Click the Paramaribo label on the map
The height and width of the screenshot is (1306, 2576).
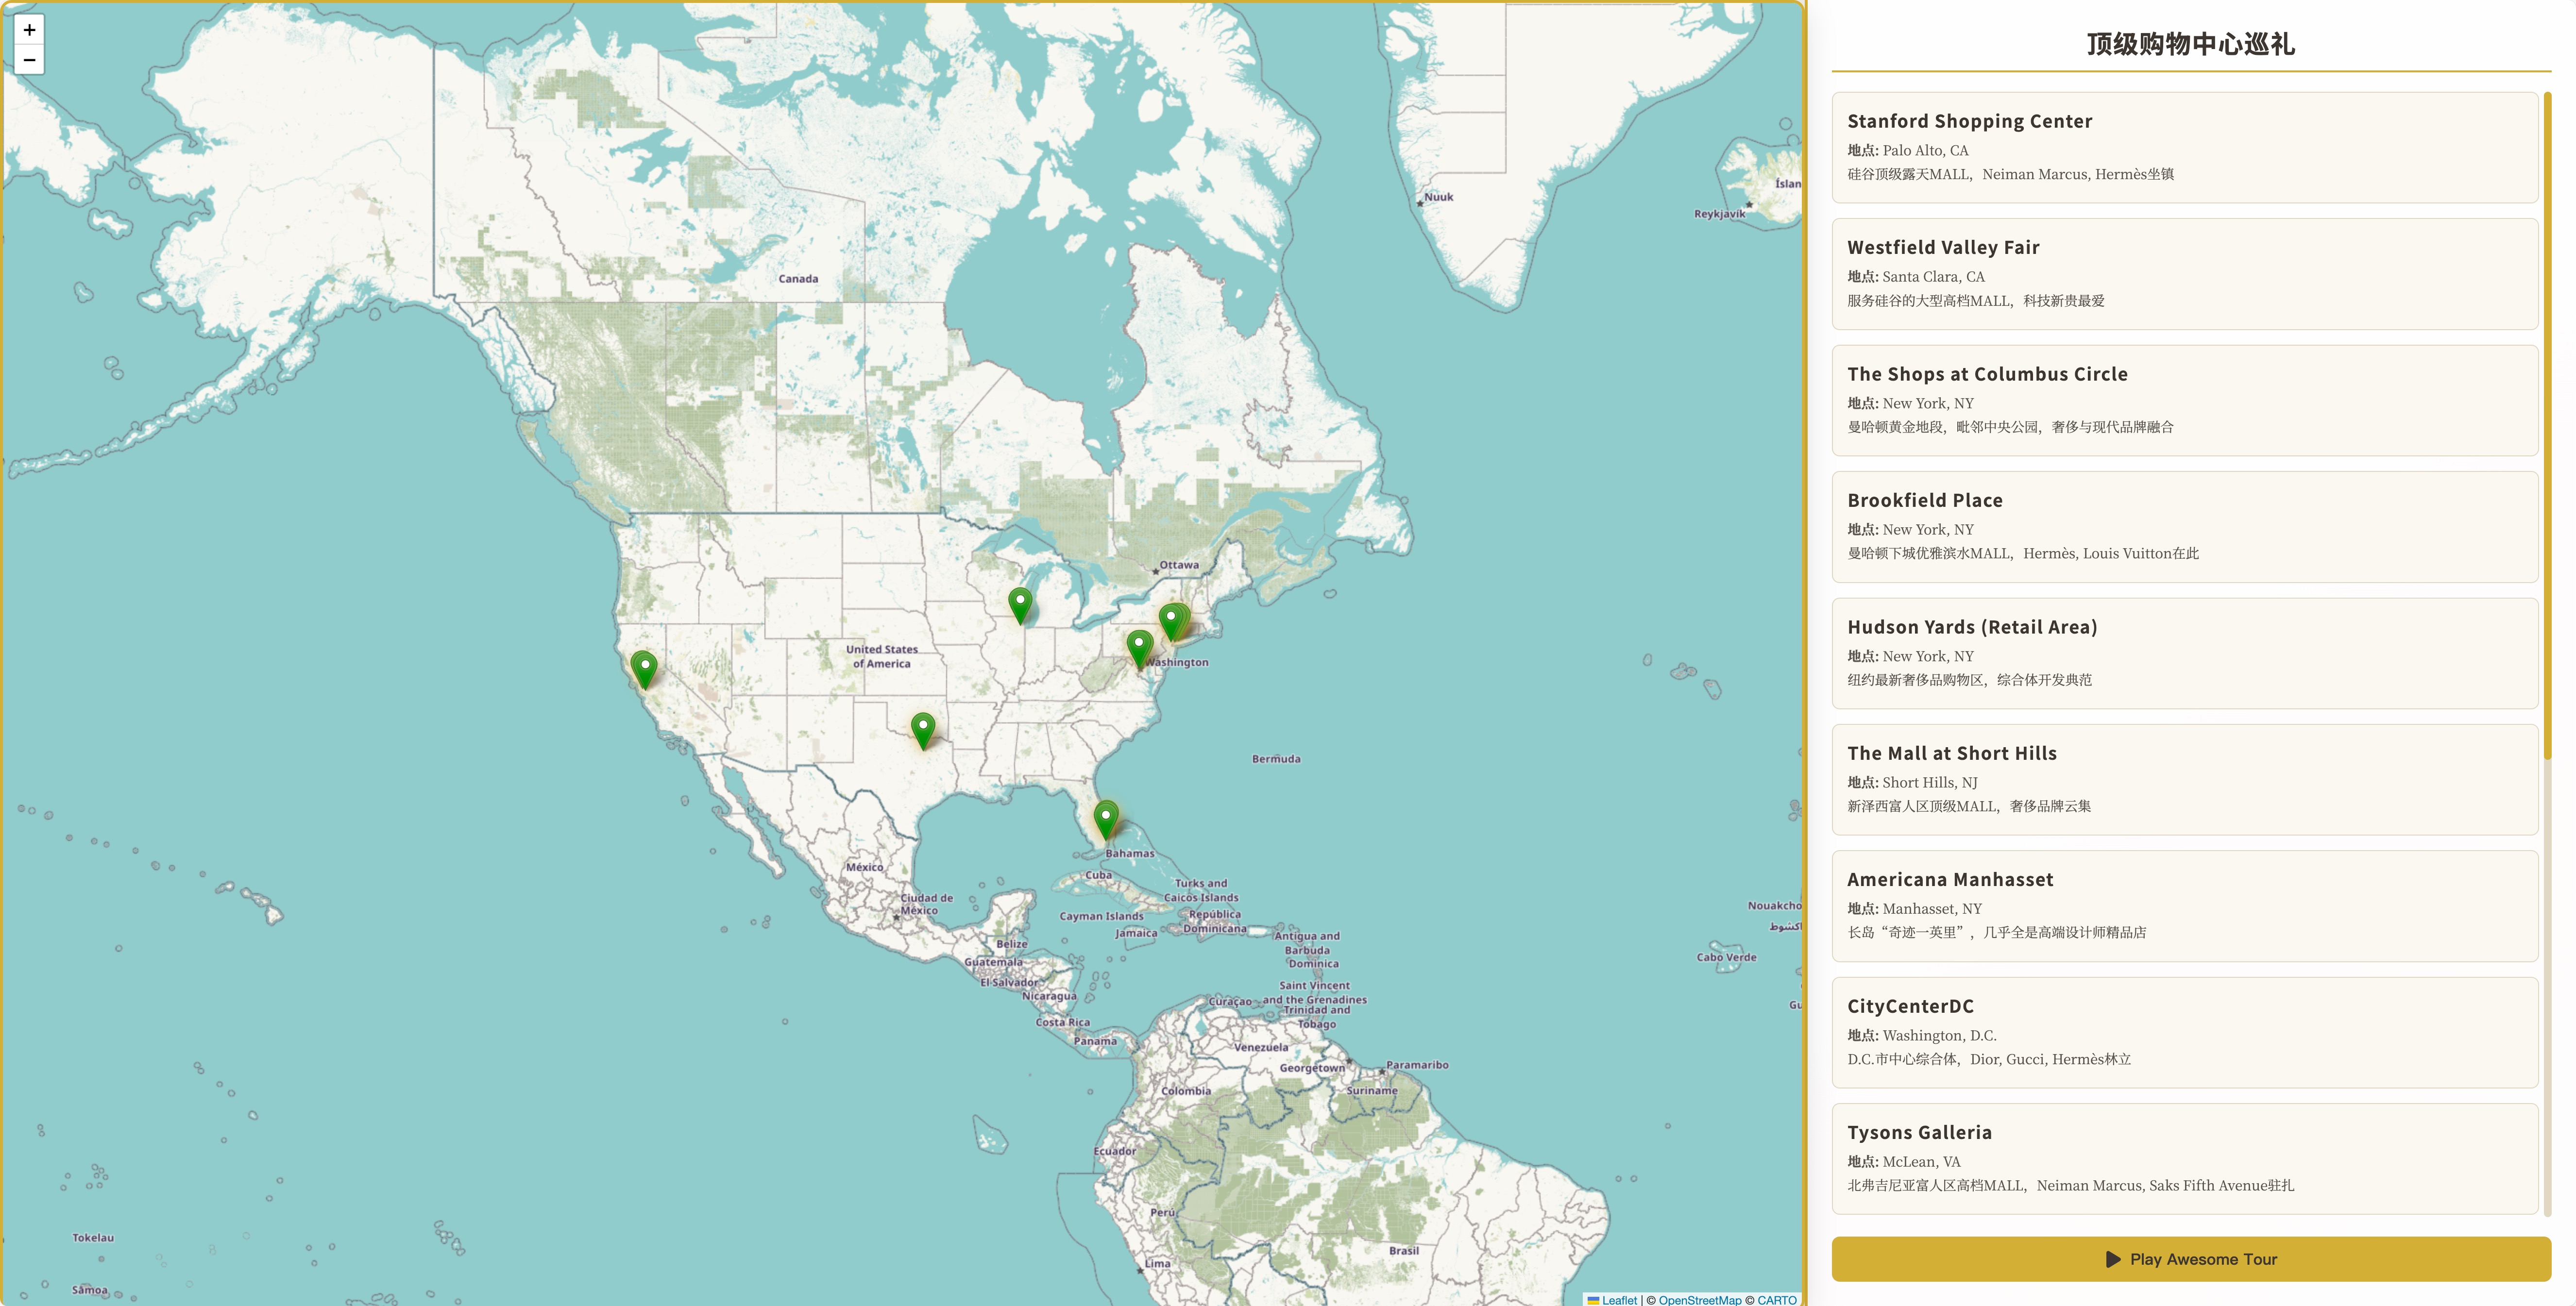1417,1065
